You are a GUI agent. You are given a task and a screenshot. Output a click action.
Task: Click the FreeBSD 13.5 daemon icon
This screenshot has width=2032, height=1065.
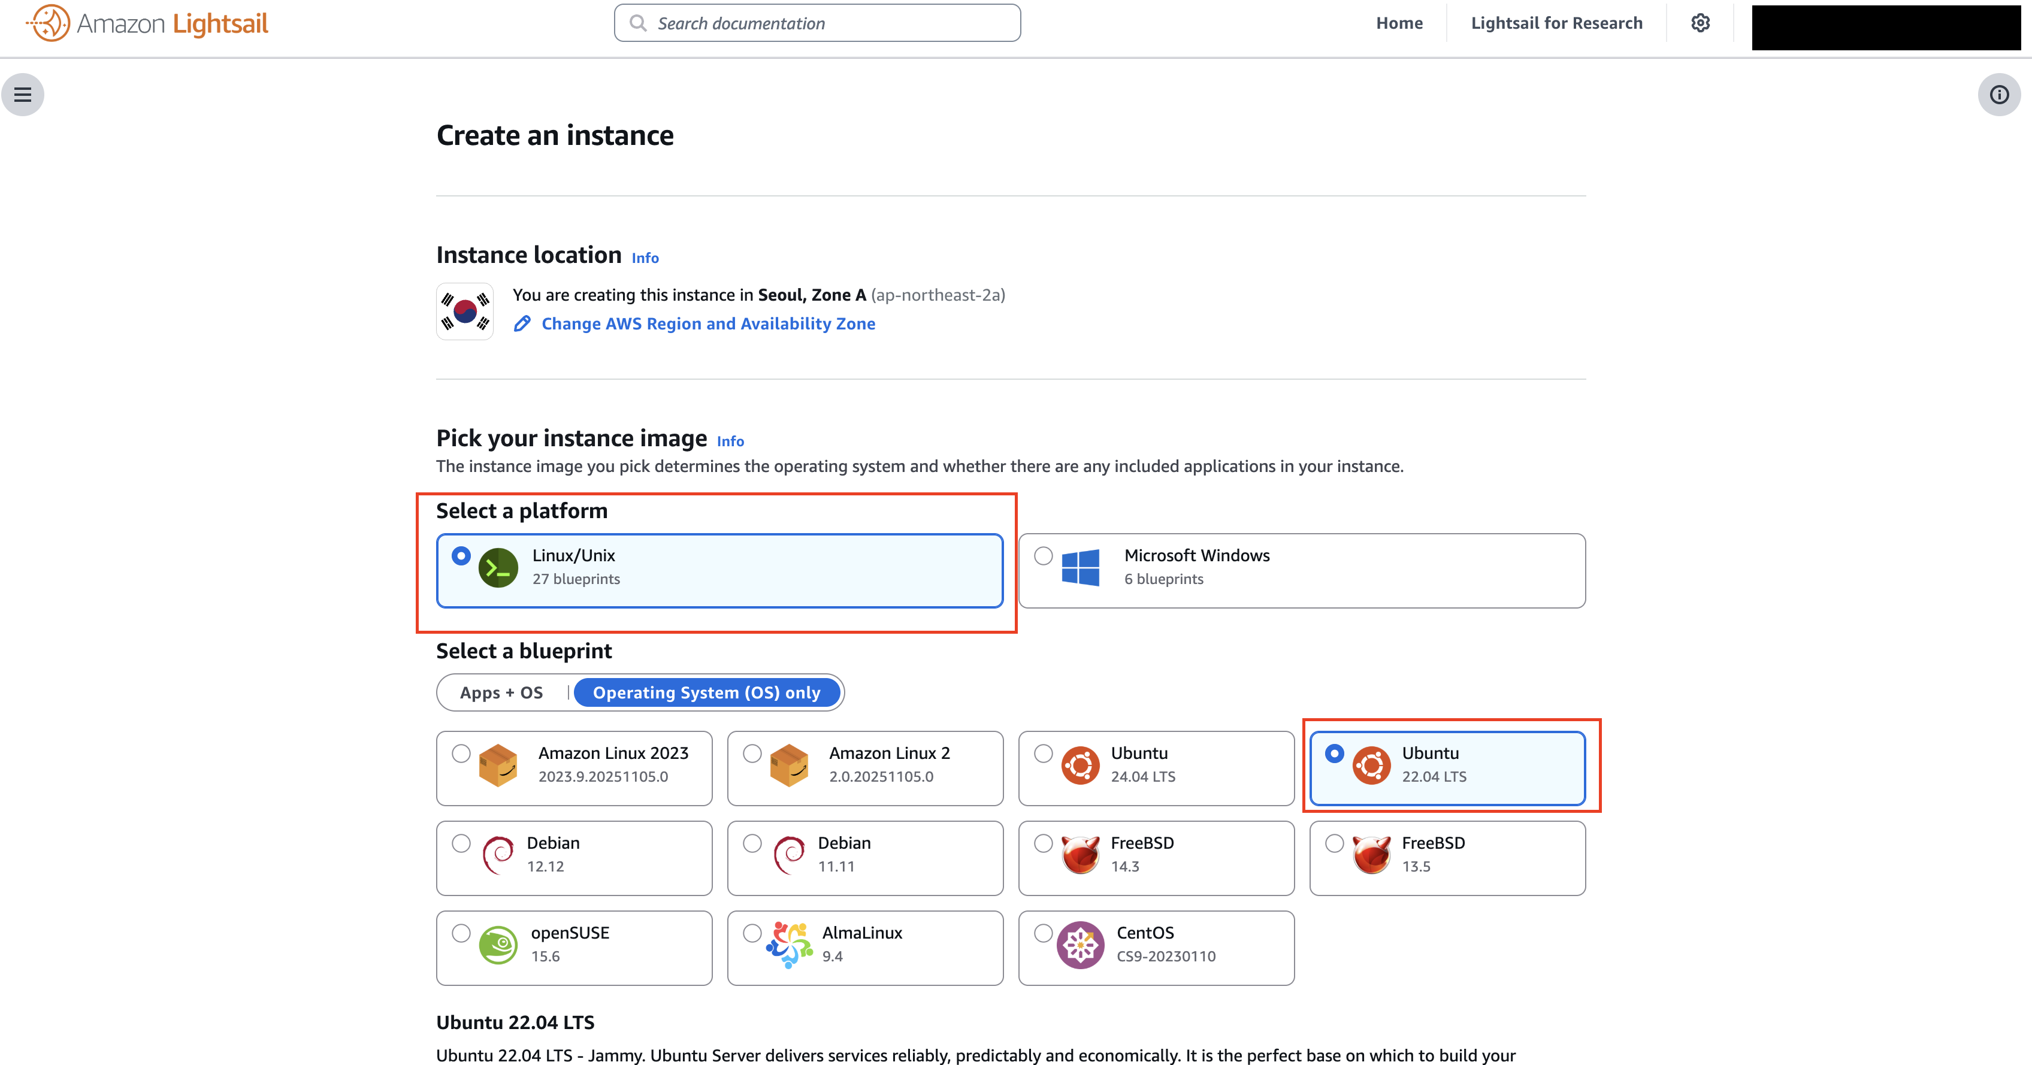tap(1372, 855)
